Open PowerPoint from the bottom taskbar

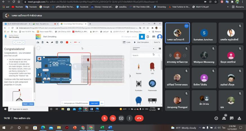(x=75, y=128)
